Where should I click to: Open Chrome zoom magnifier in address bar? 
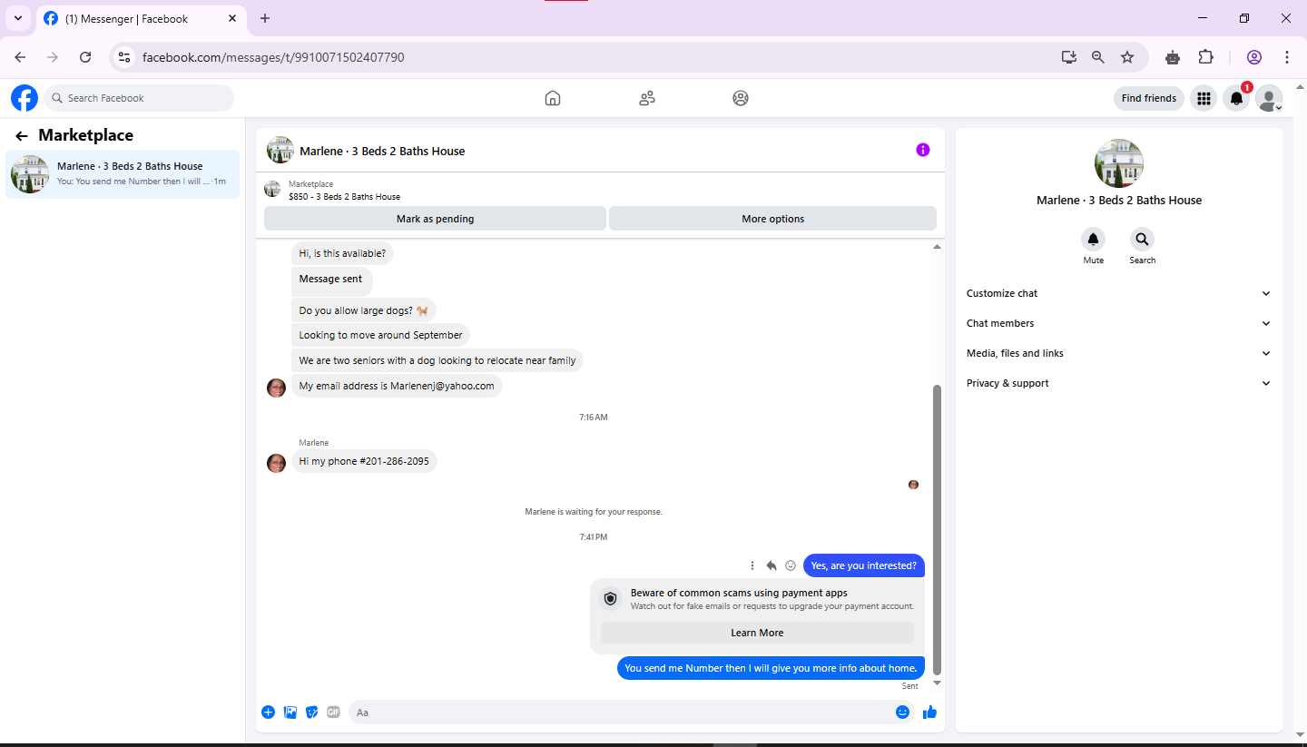click(x=1098, y=57)
